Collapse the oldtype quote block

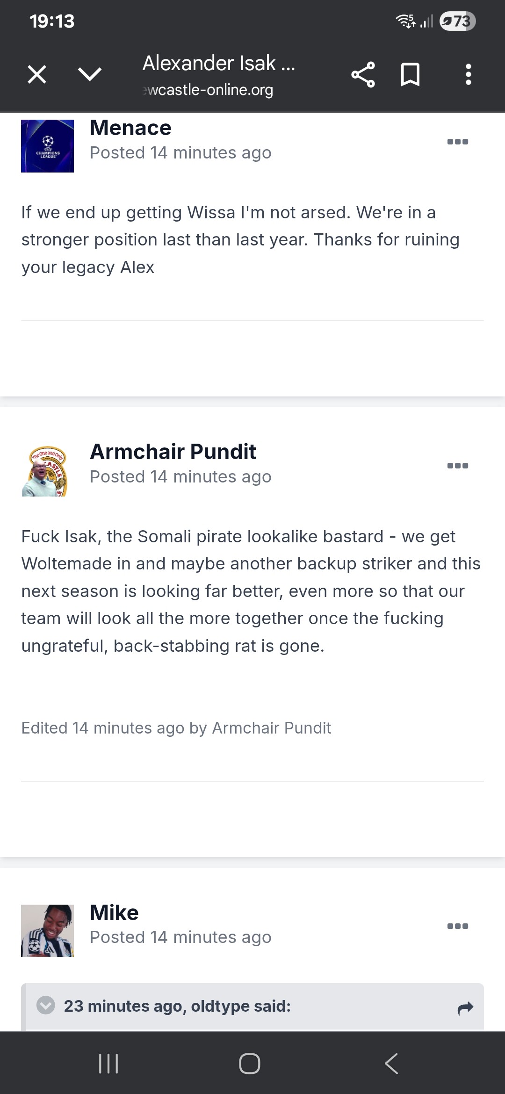46,1005
